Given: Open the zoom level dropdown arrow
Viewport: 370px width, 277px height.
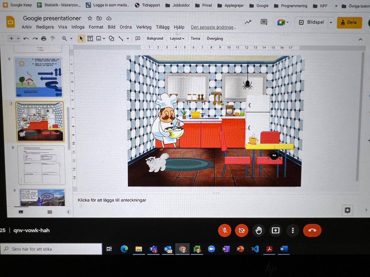Looking at the screenshot, I should tap(71, 38).
